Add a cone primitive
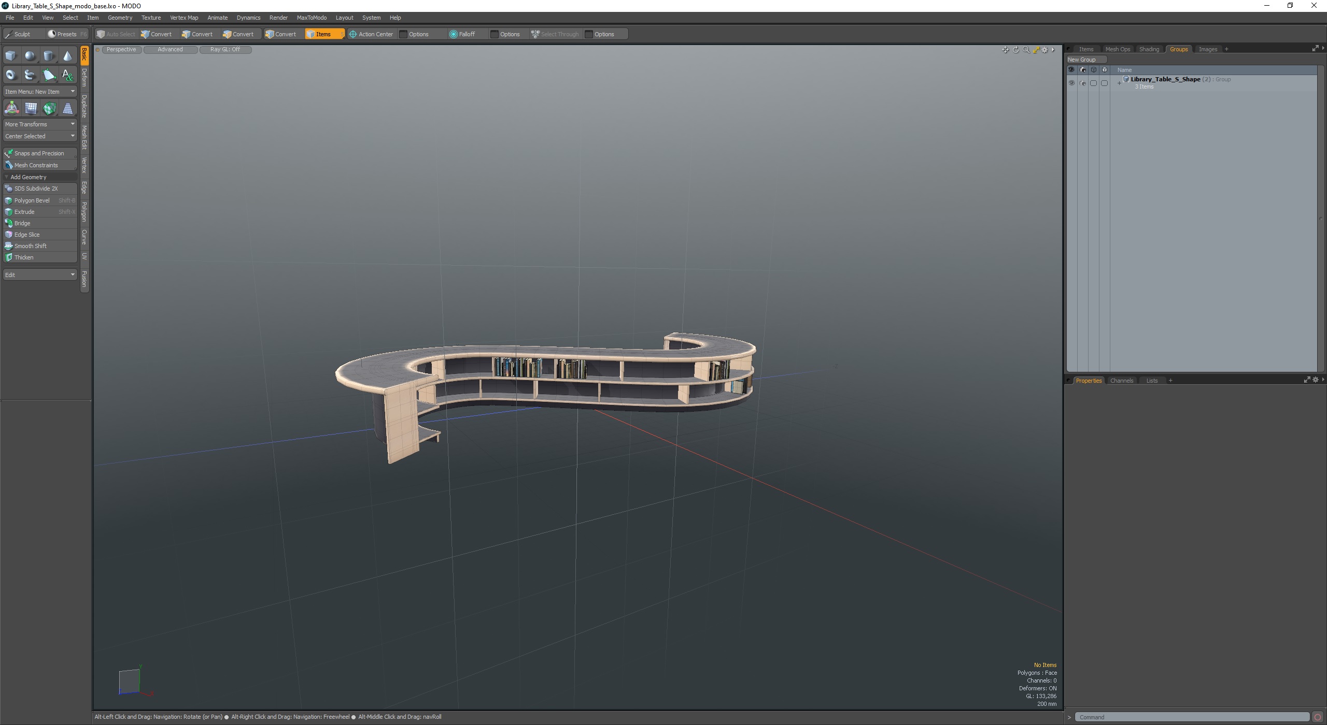The width and height of the screenshot is (1327, 725). coord(67,56)
